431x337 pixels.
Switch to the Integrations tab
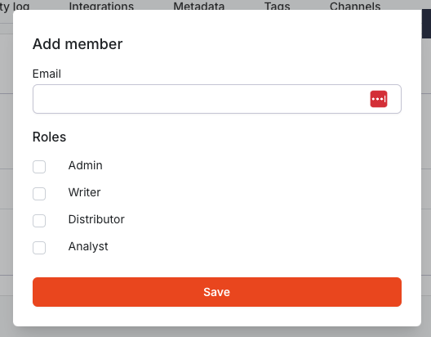click(101, 6)
